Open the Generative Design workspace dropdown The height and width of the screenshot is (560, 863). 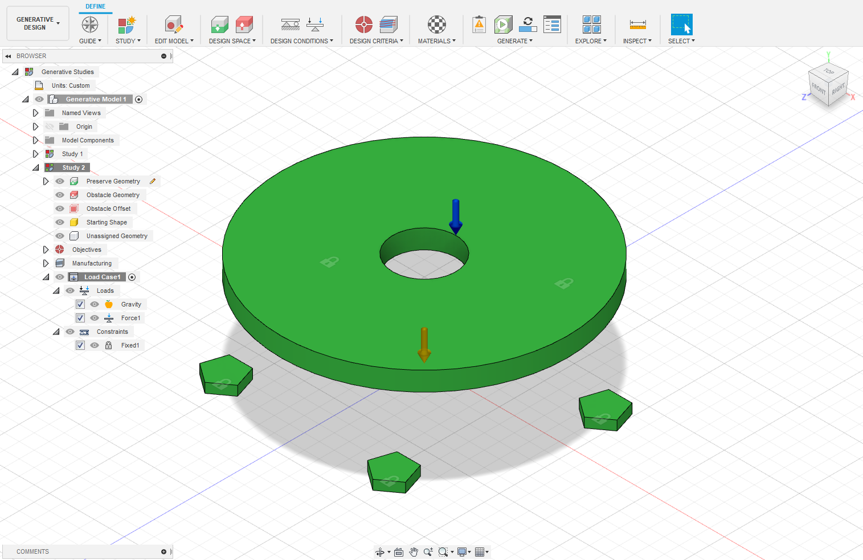pyautogui.click(x=38, y=23)
